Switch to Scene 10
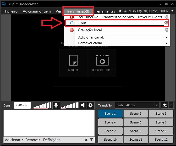The width and height of the screenshot is (176, 146). (110, 140)
